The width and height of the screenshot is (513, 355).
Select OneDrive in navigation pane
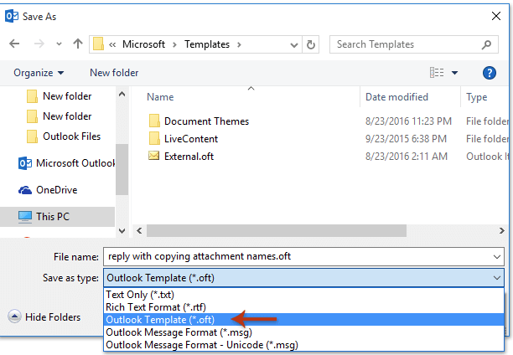(57, 189)
